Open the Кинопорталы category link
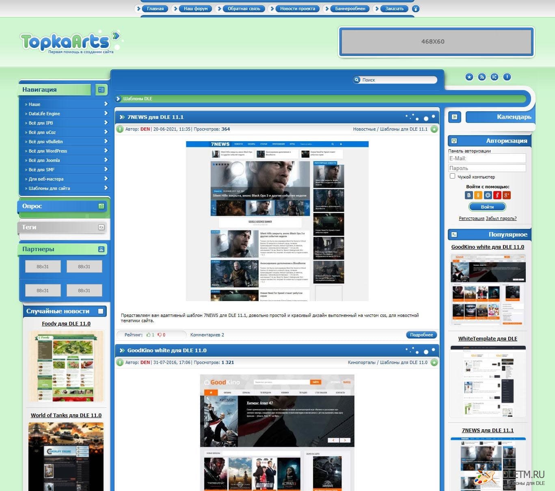This screenshot has width=555, height=491. pos(361,362)
